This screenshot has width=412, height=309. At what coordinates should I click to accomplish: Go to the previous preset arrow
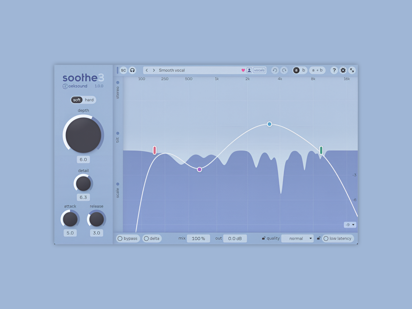pyautogui.click(x=147, y=70)
